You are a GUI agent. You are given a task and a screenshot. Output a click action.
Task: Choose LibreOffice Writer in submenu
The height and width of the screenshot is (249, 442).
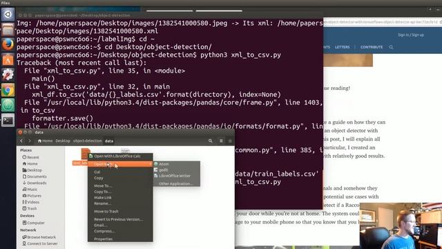177,176
